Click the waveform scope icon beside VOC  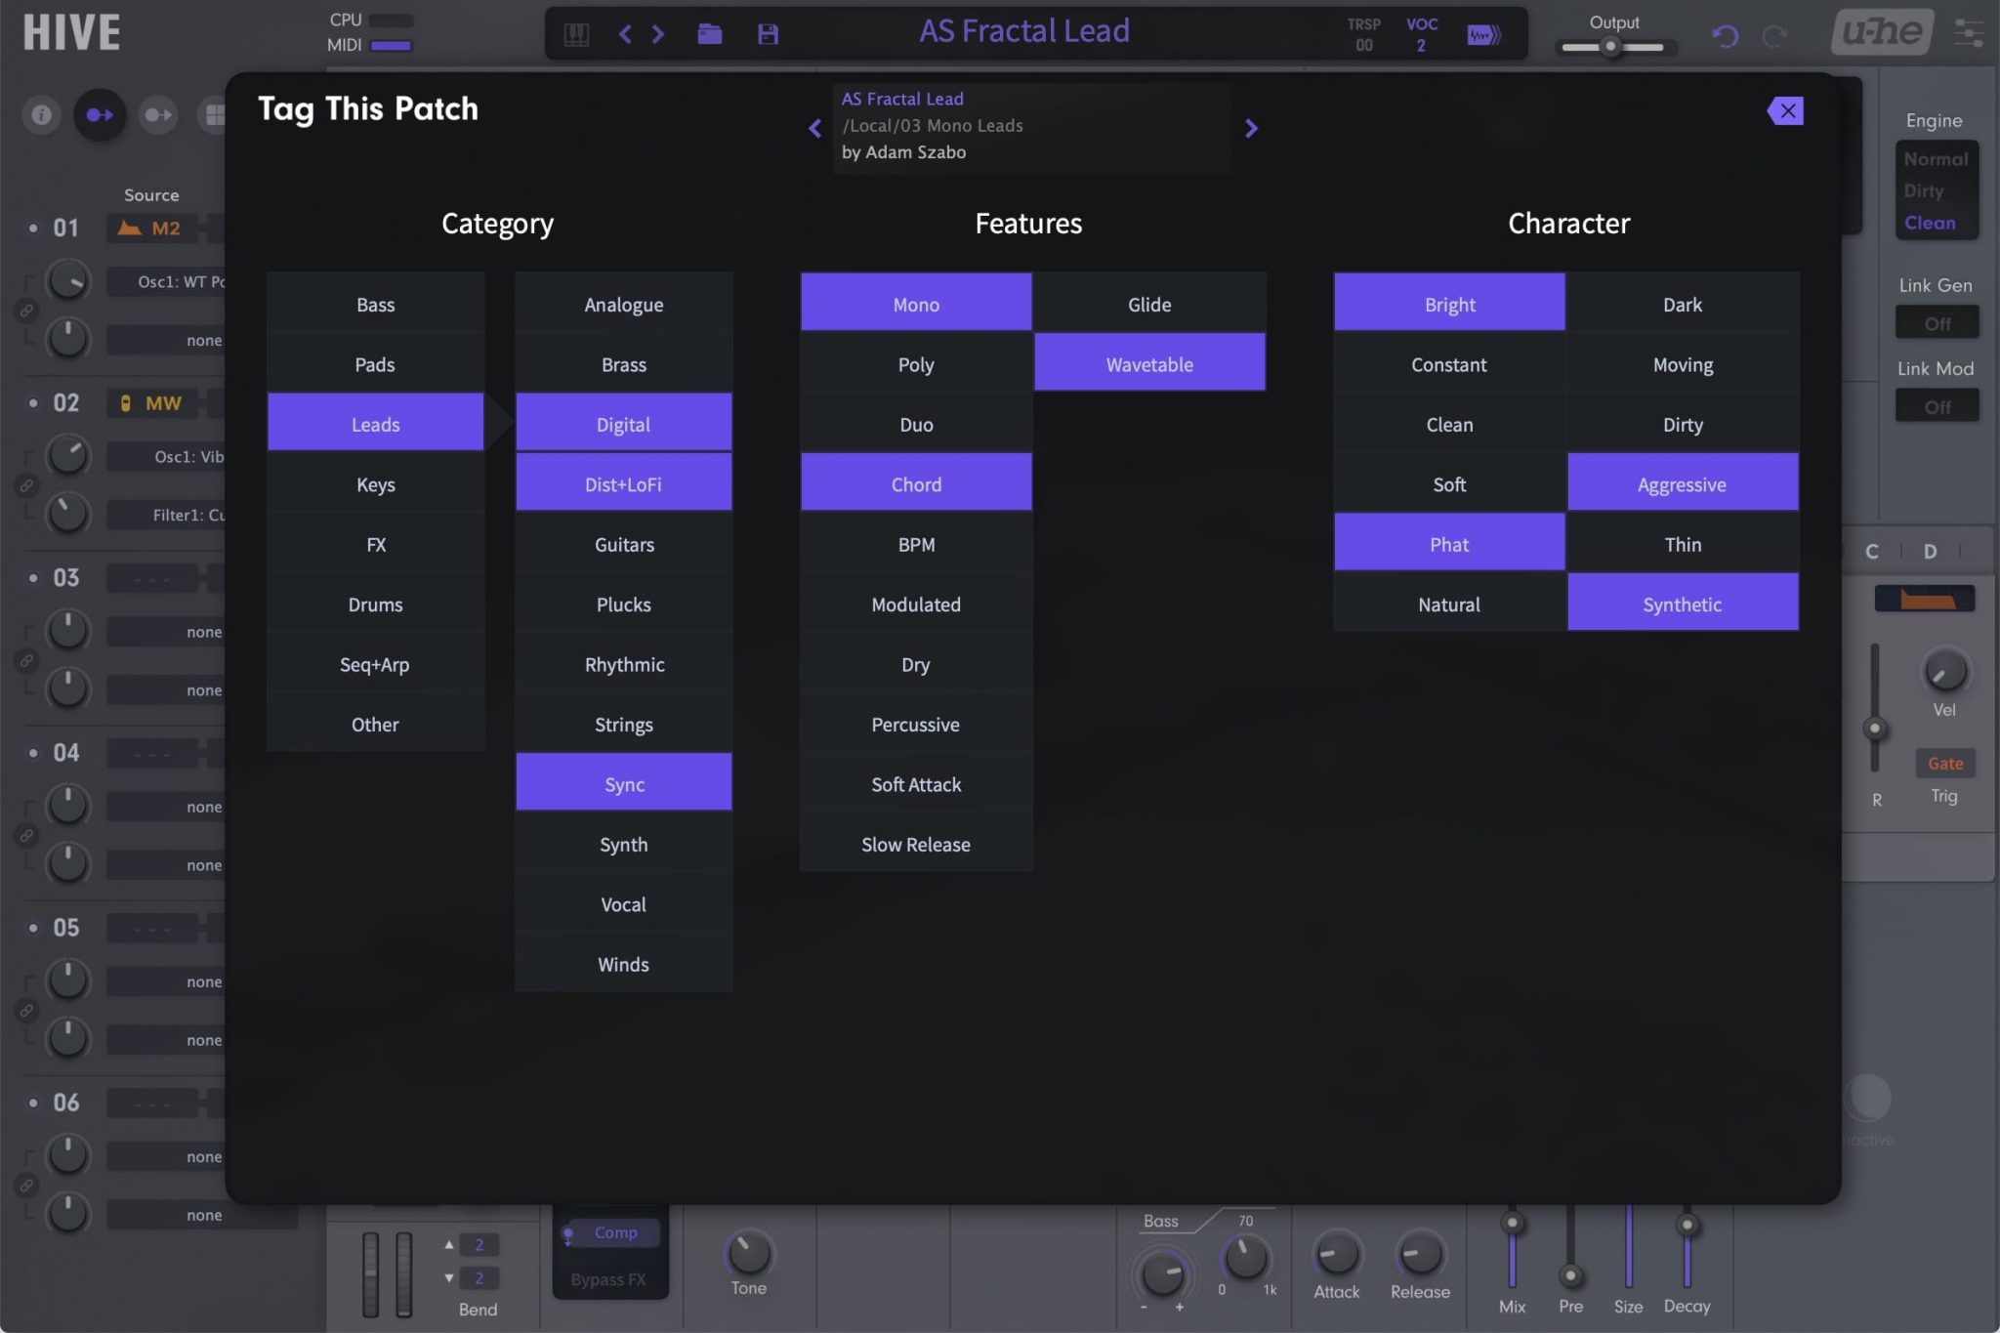[1483, 35]
